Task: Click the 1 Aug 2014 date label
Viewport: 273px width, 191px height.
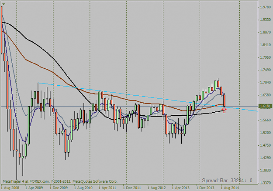Action: [x=230, y=188]
